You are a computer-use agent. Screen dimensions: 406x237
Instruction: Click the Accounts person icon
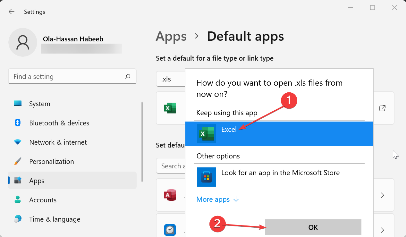(x=18, y=200)
